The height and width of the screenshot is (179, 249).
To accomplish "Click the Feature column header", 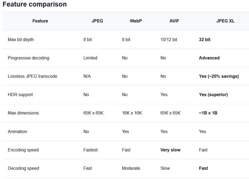I will coord(40,21).
